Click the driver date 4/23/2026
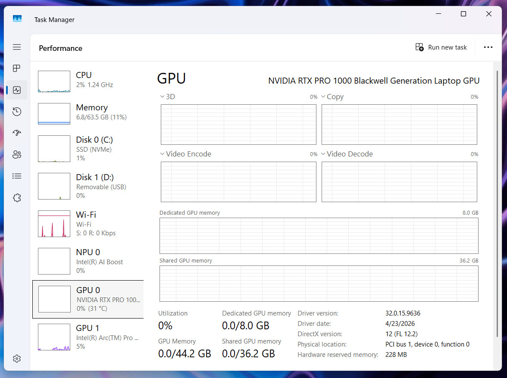The image size is (507, 378). point(400,324)
